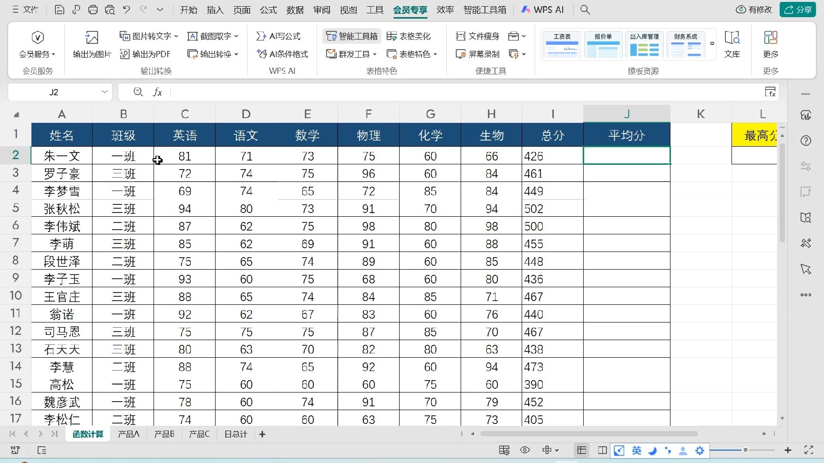The image size is (824, 463).
Task: Toggle the 智能工具箱 button
Action: (x=352, y=36)
